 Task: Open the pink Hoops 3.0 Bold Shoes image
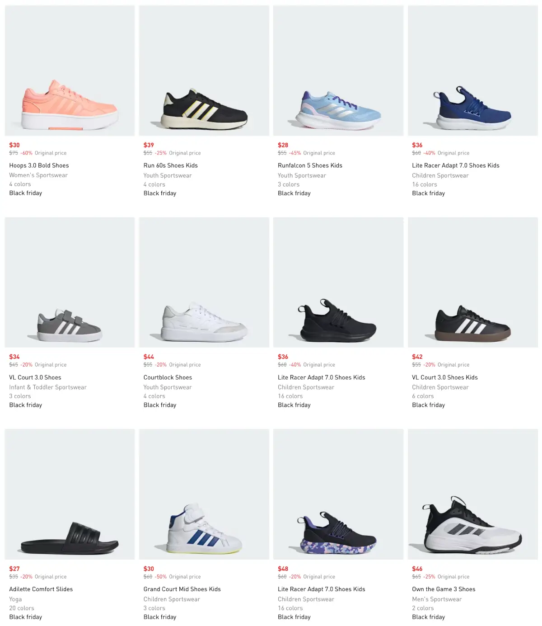click(x=70, y=71)
